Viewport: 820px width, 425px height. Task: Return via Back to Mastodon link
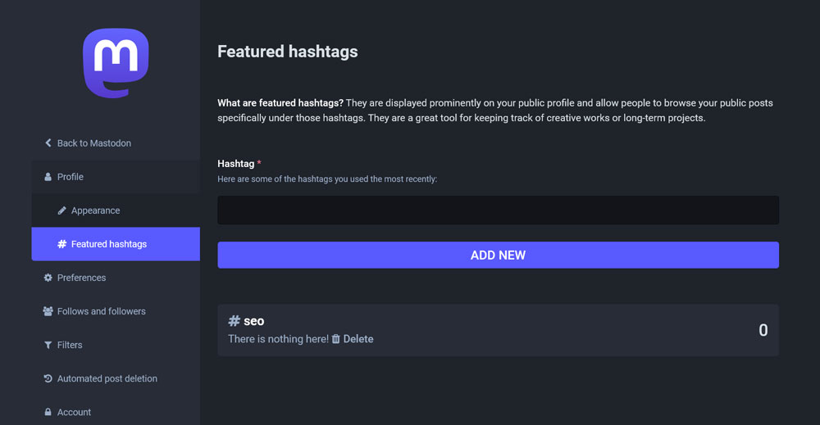click(x=93, y=143)
